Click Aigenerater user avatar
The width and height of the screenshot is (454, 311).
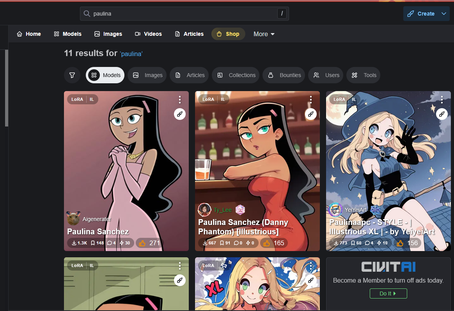point(74,218)
